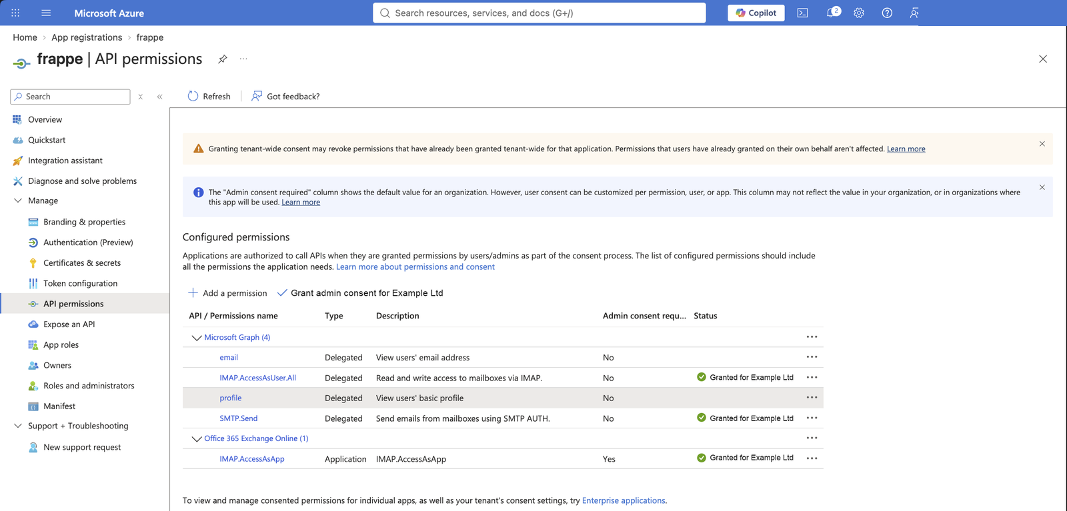This screenshot has height=511, width=1067.
Task: Dismiss the tenant-wide consent warning banner
Action: (x=1042, y=144)
